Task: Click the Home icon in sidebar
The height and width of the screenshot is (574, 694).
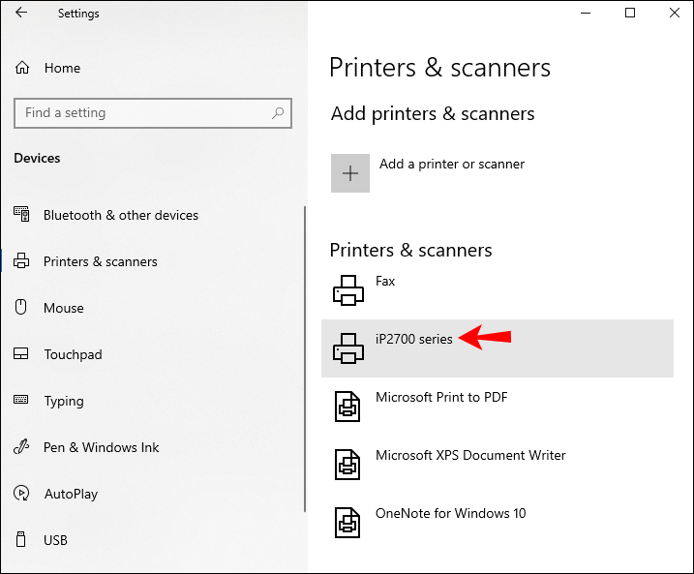Action: [x=21, y=68]
